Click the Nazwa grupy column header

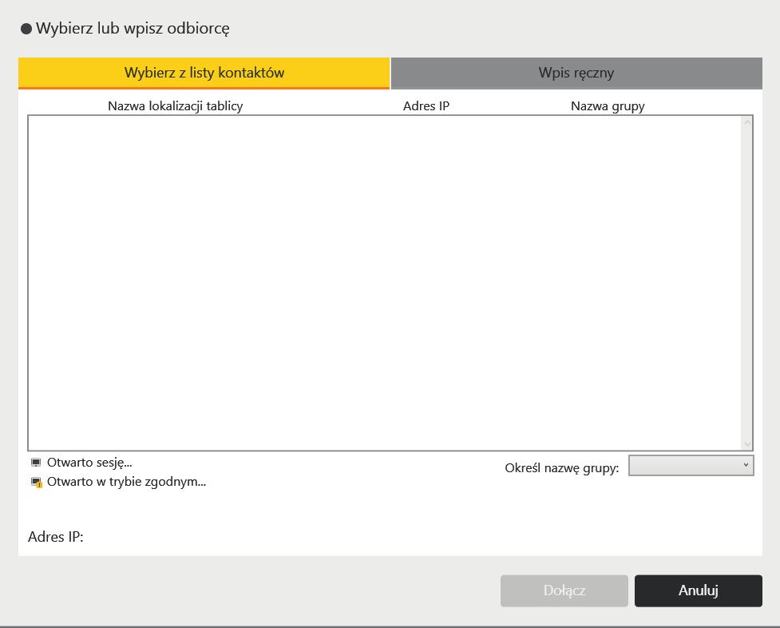[608, 106]
